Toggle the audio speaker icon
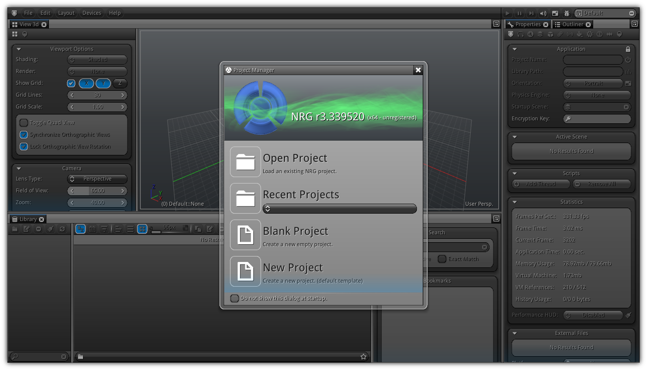 coord(543,13)
